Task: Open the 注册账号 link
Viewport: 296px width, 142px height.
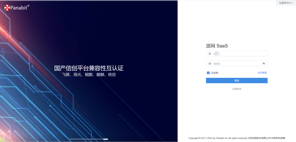Action: click(237, 89)
